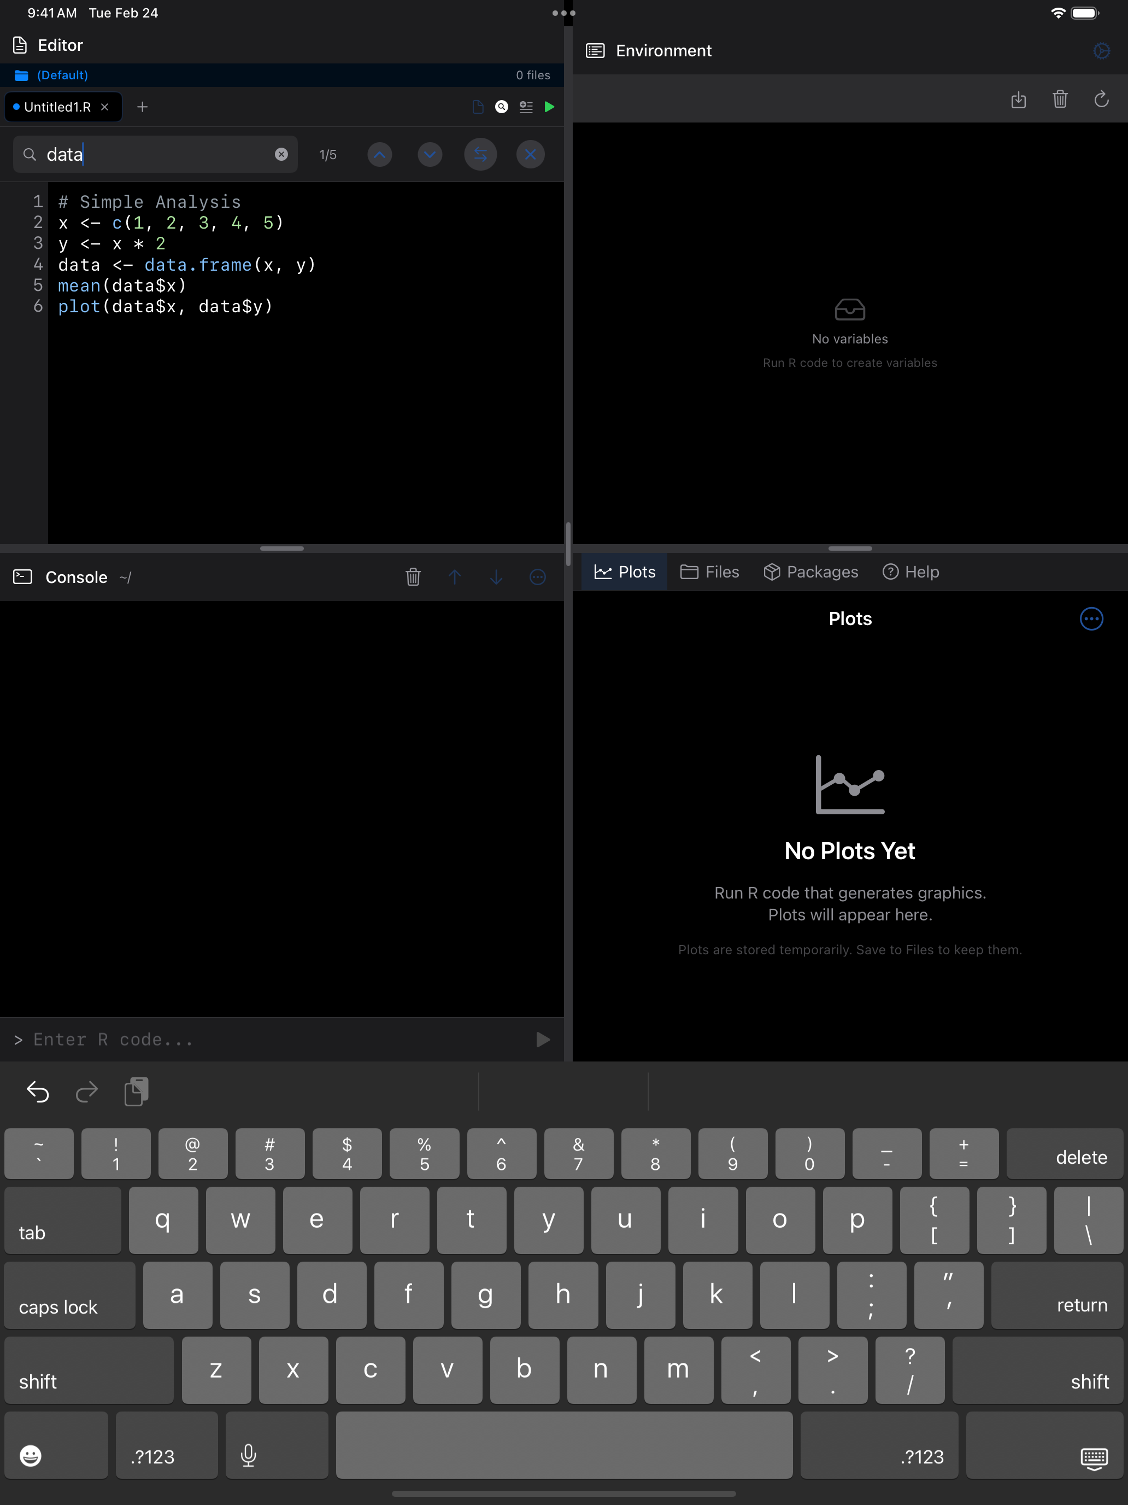Undo typing with the keyboard undo icon

click(x=37, y=1092)
